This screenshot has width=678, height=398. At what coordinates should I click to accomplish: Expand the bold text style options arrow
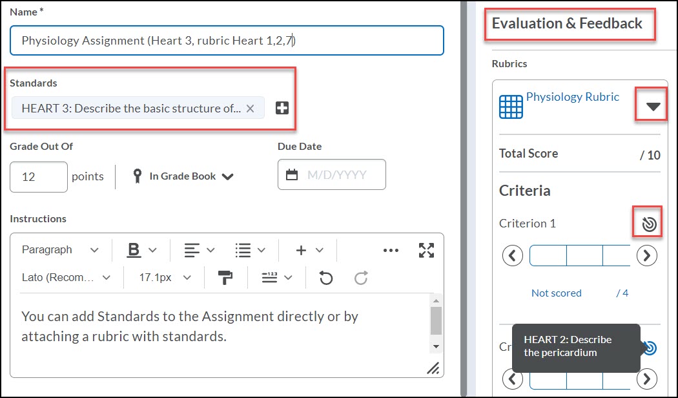click(152, 250)
